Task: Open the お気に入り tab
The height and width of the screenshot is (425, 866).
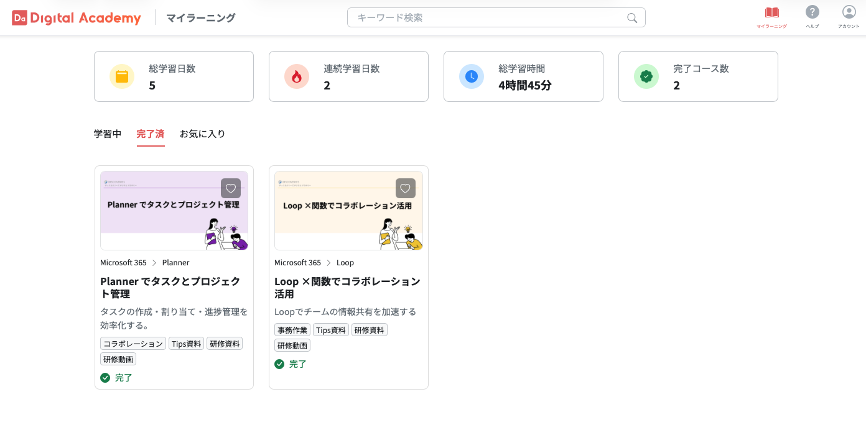Action: [x=203, y=134]
